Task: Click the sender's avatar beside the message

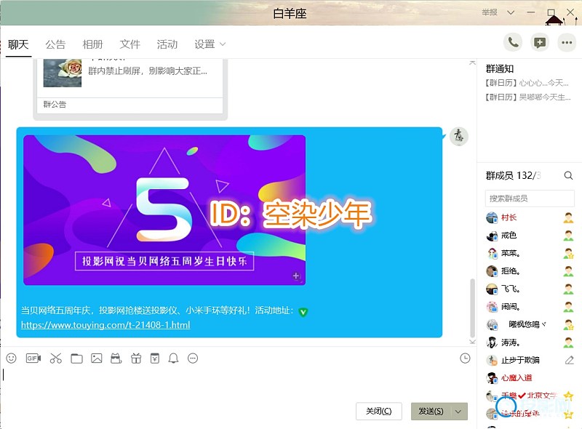Action: click(x=459, y=136)
